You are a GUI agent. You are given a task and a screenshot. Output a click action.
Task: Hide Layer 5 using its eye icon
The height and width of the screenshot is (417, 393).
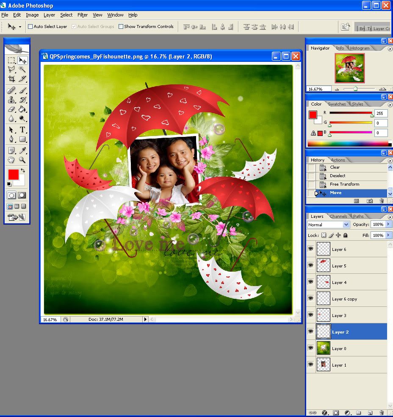tap(310, 265)
